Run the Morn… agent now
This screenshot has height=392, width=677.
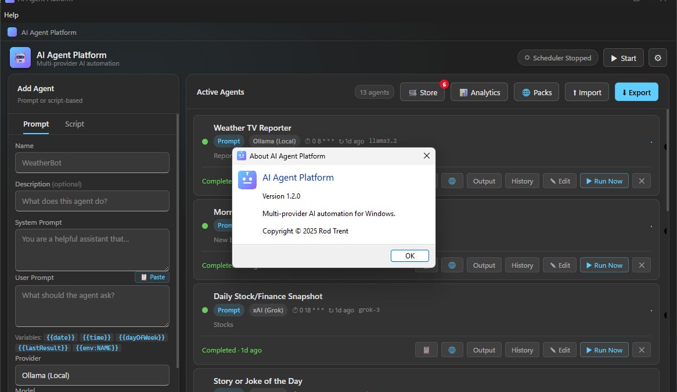pyautogui.click(x=604, y=265)
